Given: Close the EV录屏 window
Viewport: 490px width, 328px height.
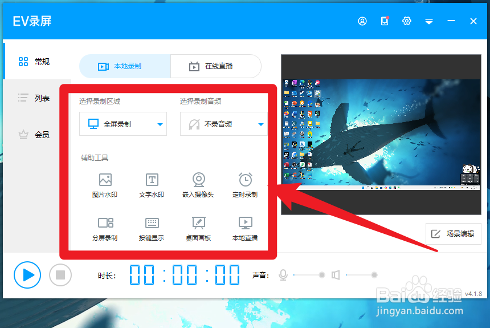Looking at the screenshot, I should (x=473, y=21).
